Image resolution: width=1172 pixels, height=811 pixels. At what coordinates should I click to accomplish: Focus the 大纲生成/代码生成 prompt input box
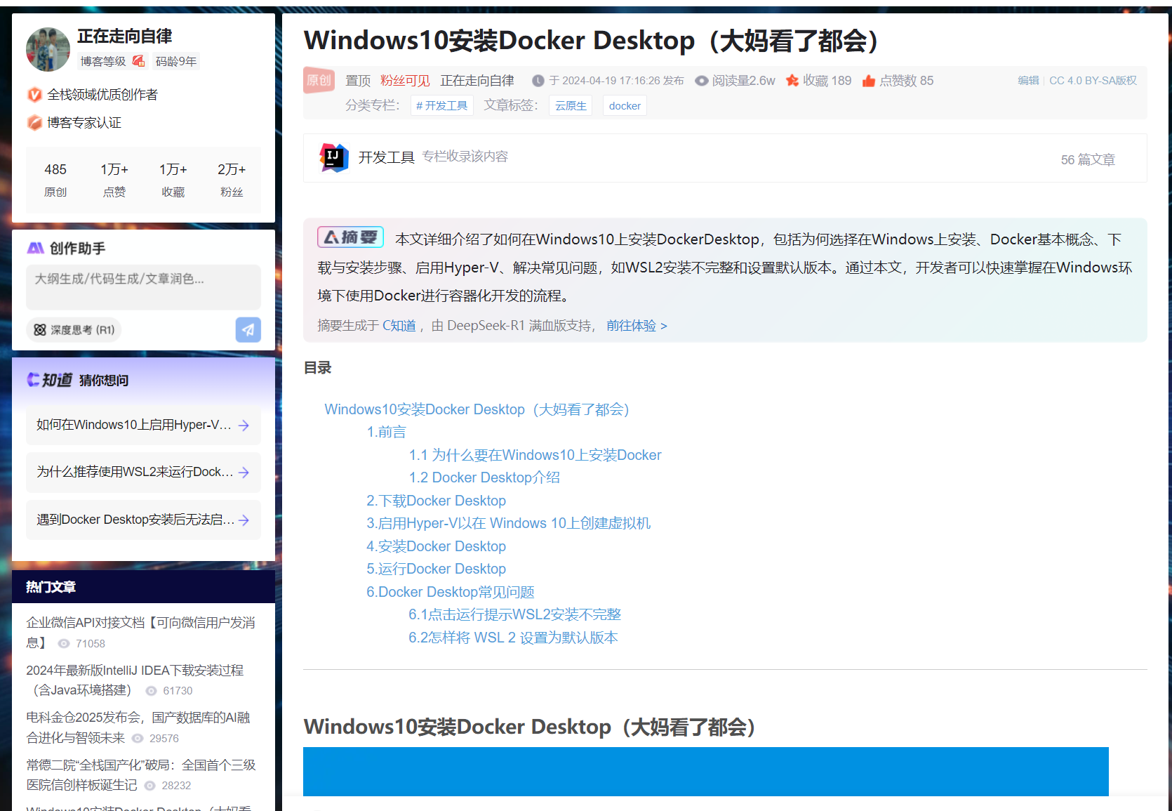[x=143, y=286]
